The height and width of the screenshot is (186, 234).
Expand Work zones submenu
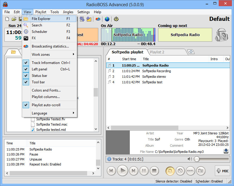tap(49, 55)
